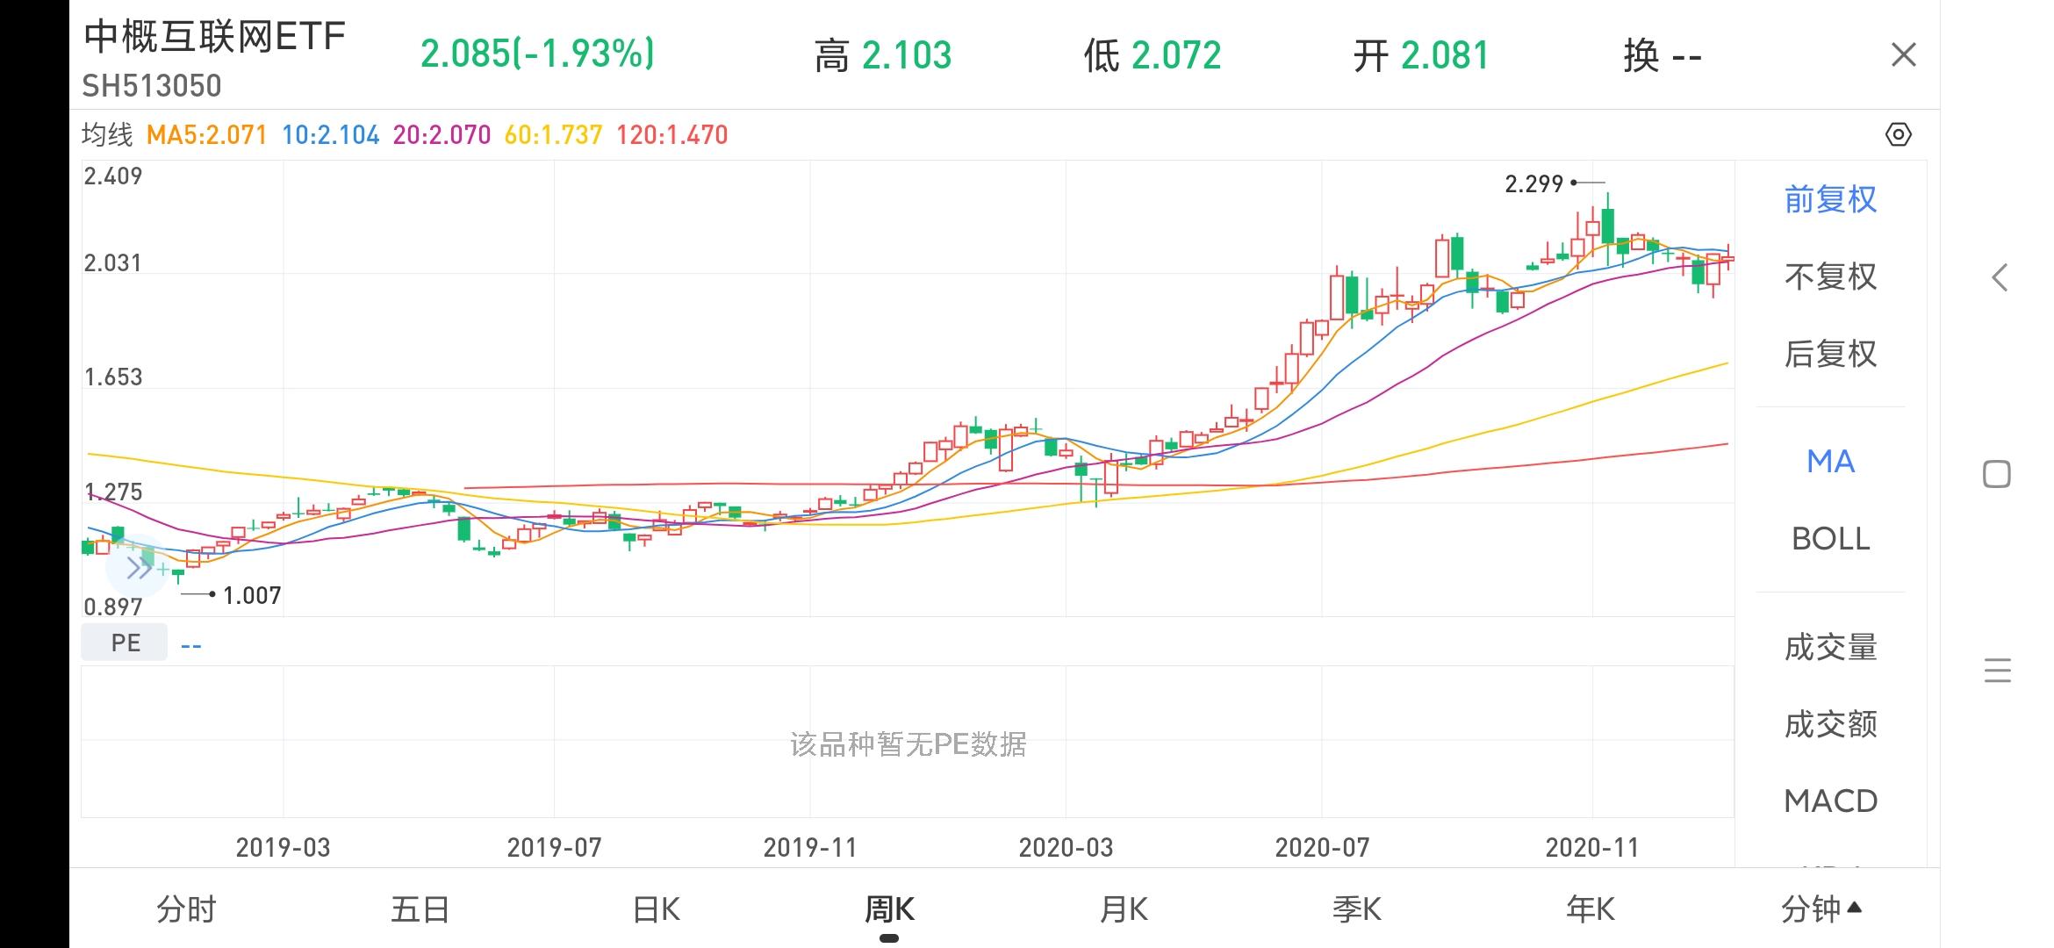Tap the MA60 1.737 legend value
Screen dimensions: 2054x948
[553, 134]
